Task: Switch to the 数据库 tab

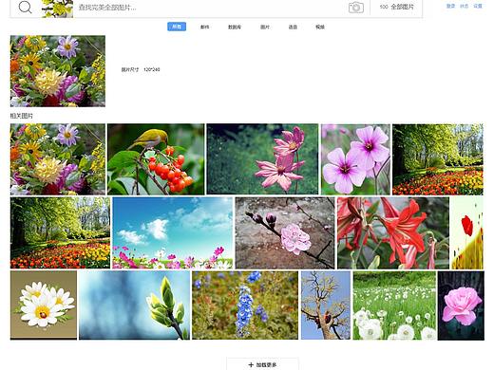Action: tap(235, 27)
